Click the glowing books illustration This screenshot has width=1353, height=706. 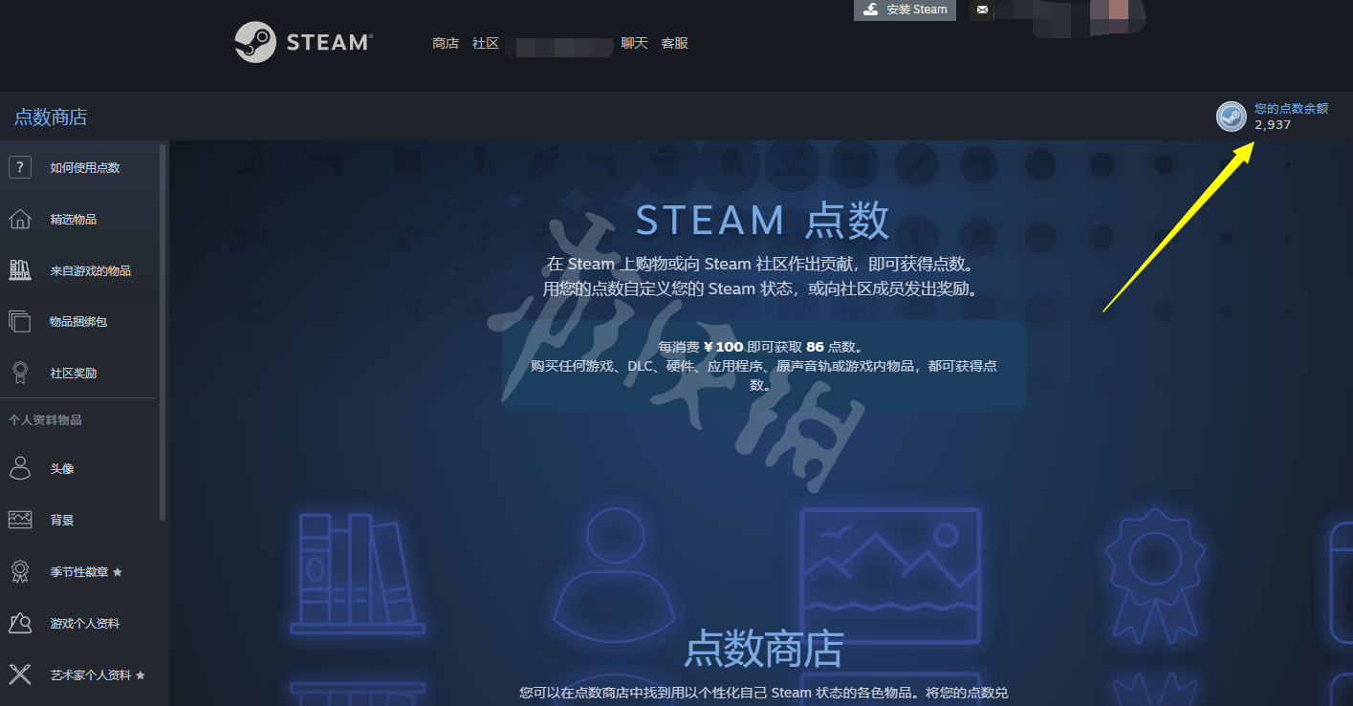tap(358, 573)
